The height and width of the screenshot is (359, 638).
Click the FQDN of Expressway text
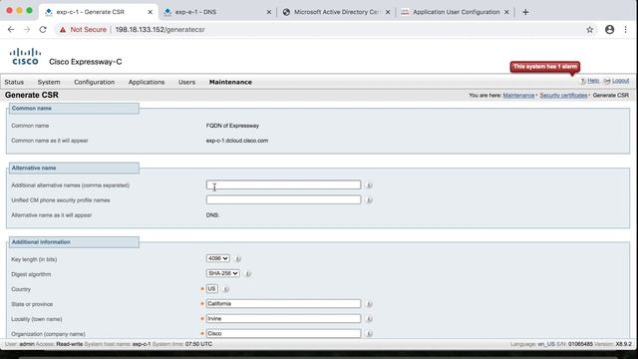[232, 126]
